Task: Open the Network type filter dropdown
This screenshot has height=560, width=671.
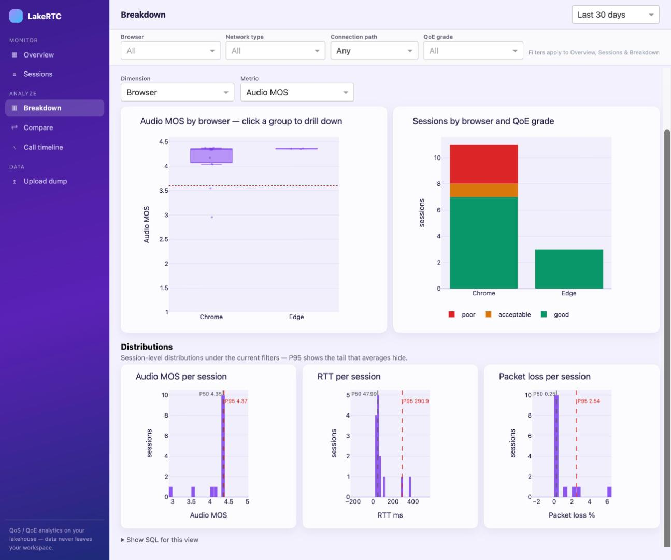Action: point(275,51)
